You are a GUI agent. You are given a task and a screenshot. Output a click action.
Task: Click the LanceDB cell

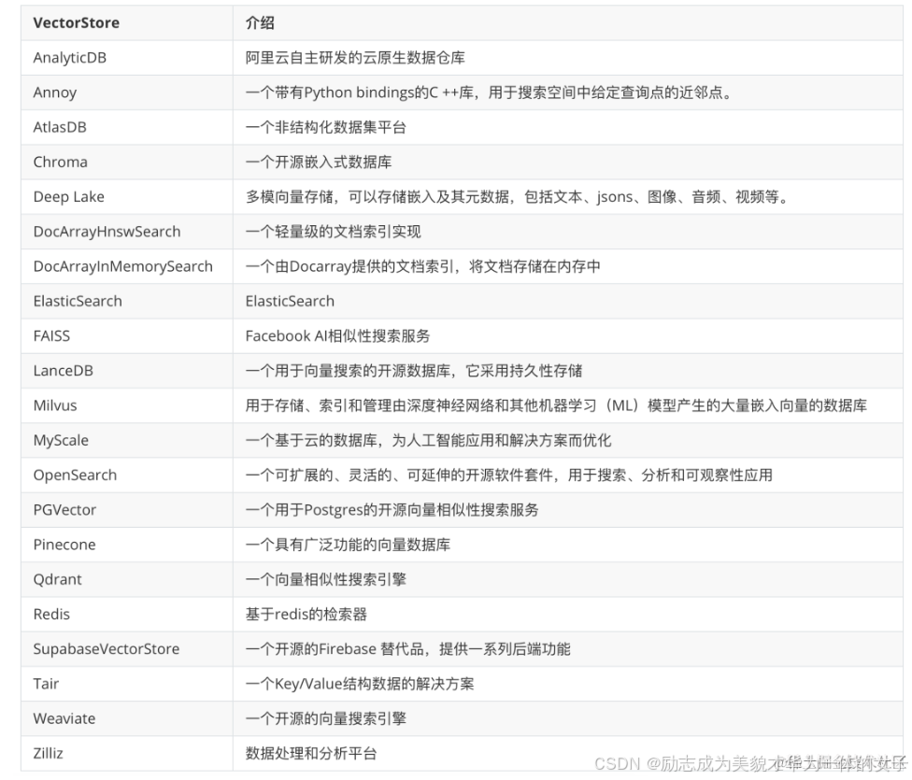point(64,370)
